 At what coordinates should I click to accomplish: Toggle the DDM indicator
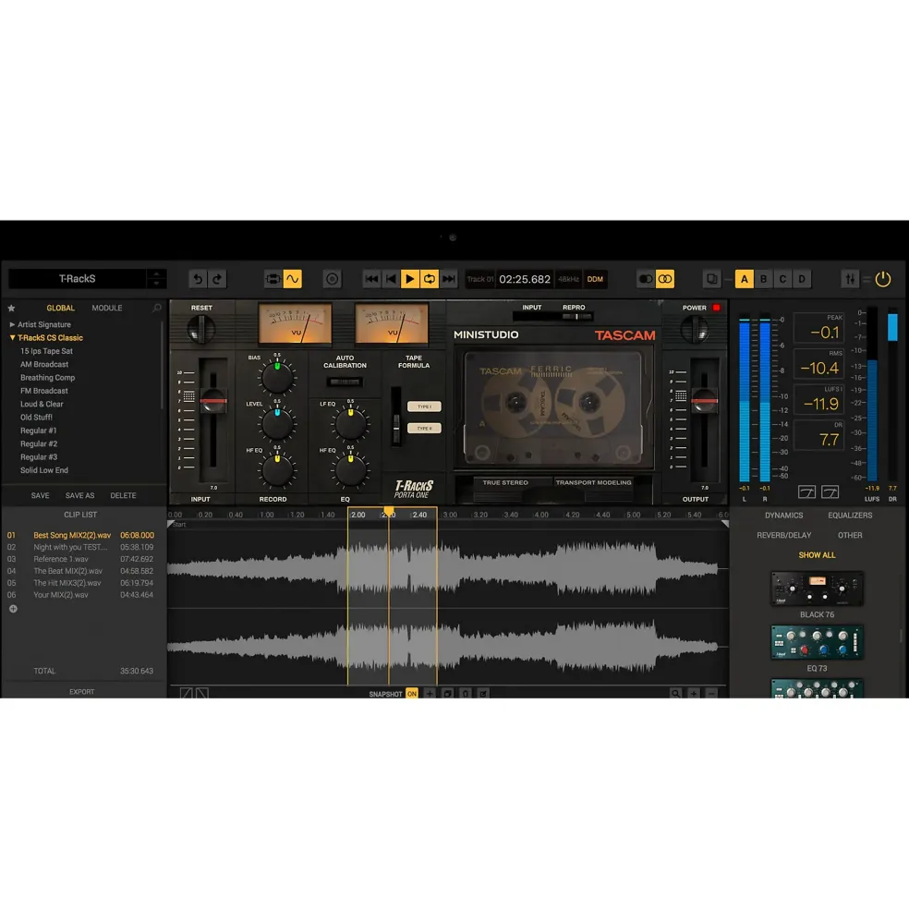pyautogui.click(x=595, y=279)
